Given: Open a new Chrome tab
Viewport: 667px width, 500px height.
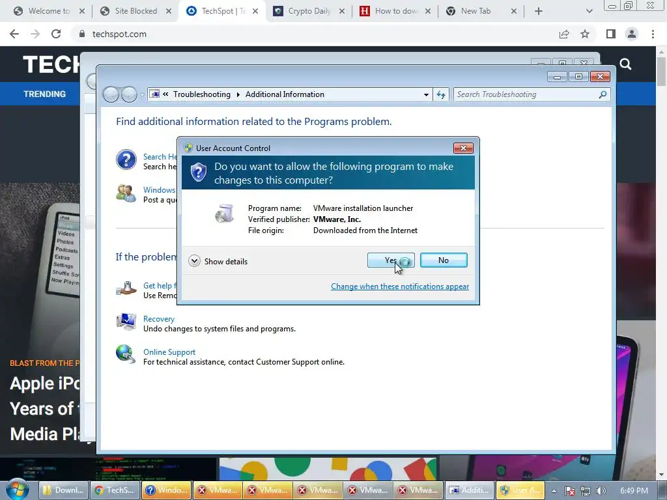Looking at the screenshot, I should click(539, 11).
